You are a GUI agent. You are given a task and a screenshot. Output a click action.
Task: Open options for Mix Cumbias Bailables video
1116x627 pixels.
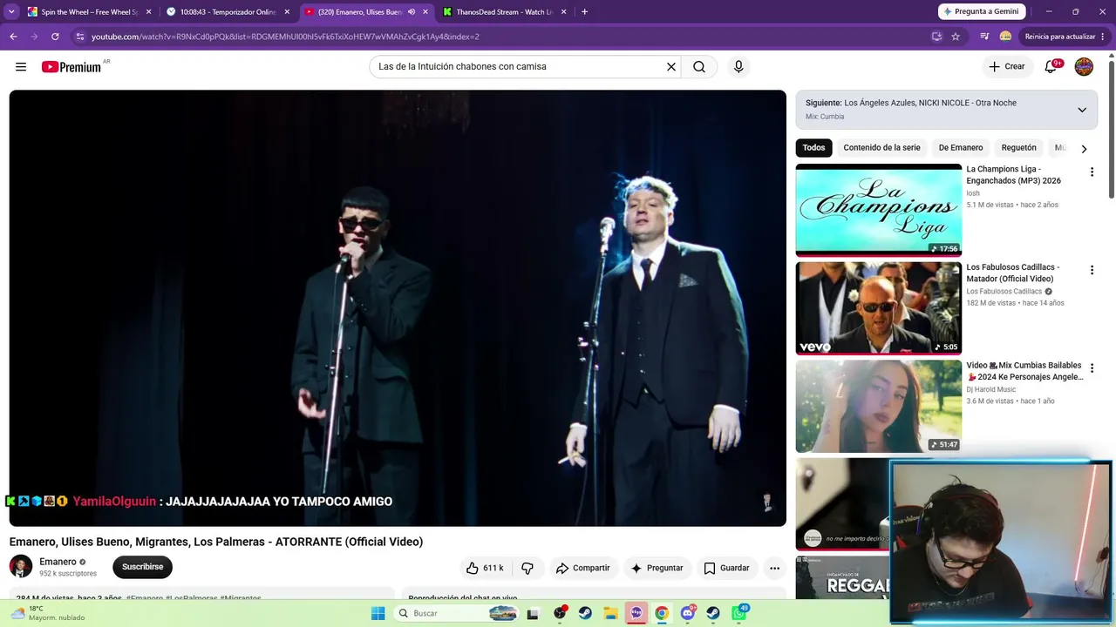[1092, 368]
